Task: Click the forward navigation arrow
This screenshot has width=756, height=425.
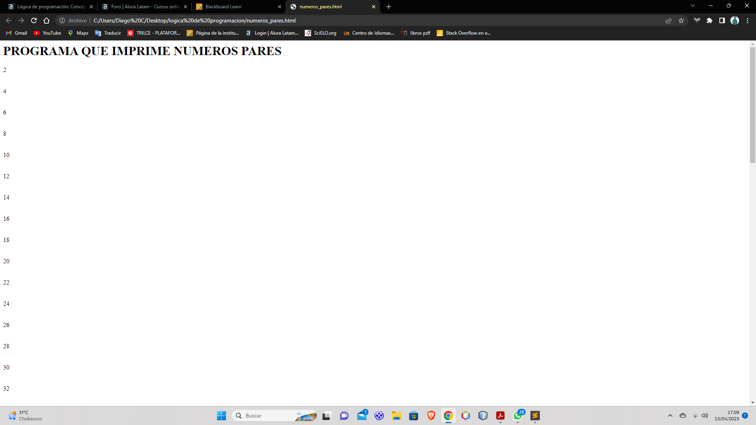Action: tap(20, 20)
